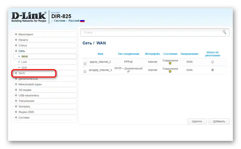Click the PPTP + Динамический IP cell

click(128, 70)
